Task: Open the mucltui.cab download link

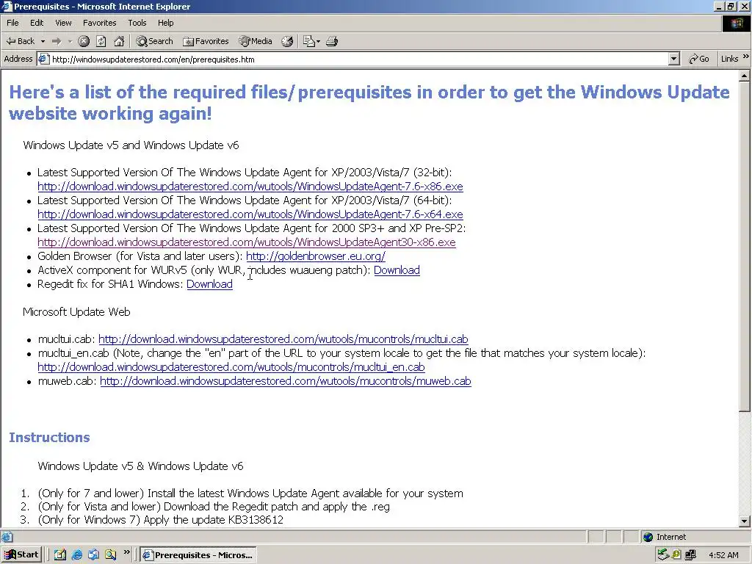Action: click(x=283, y=339)
